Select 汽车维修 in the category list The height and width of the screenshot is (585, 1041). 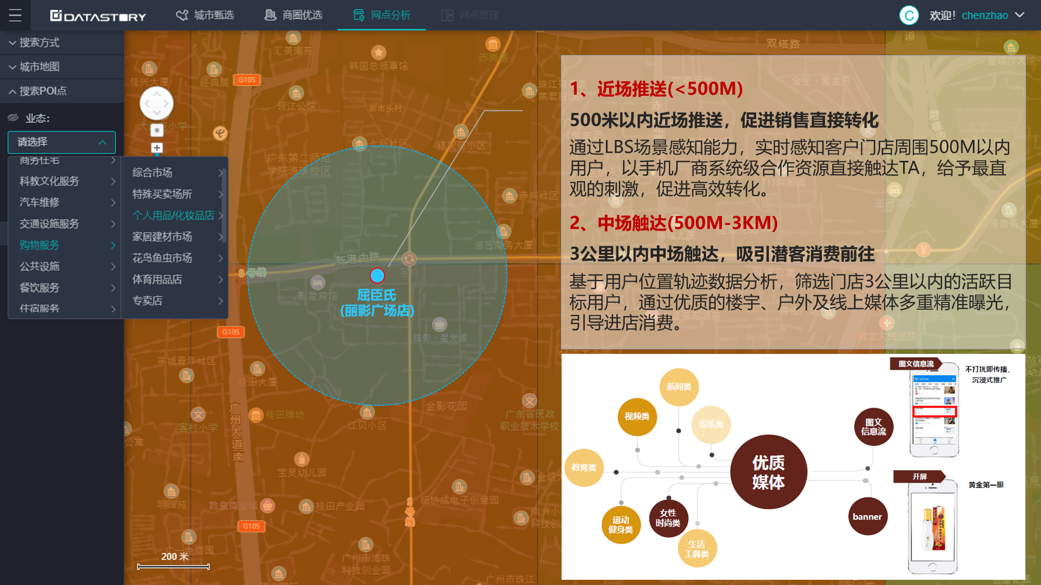coord(65,202)
